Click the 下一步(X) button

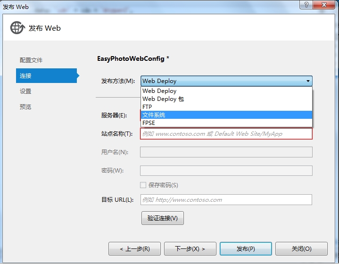coord(190,248)
